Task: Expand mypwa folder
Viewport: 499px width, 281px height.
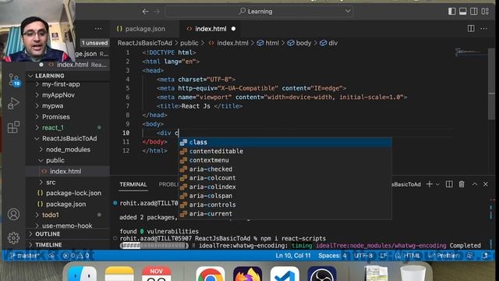Action: pyautogui.click(x=53, y=106)
